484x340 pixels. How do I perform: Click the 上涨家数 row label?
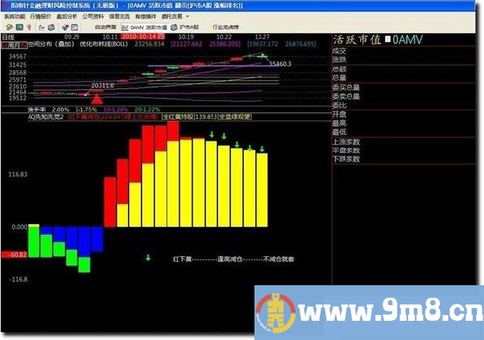pyautogui.click(x=346, y=142)
